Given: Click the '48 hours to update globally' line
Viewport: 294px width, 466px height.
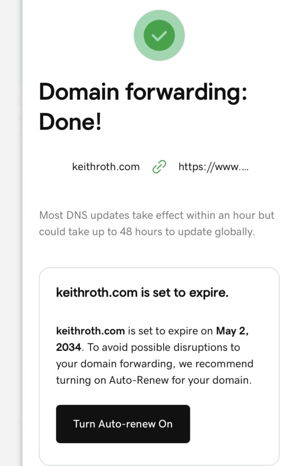Looking at the screenshot, I should (x=147, y=232).
